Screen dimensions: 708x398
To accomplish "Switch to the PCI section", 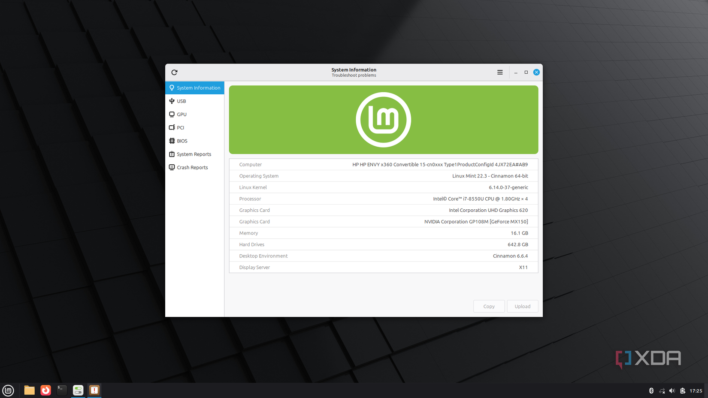I will pyautogui.click(x=195, y=128).
